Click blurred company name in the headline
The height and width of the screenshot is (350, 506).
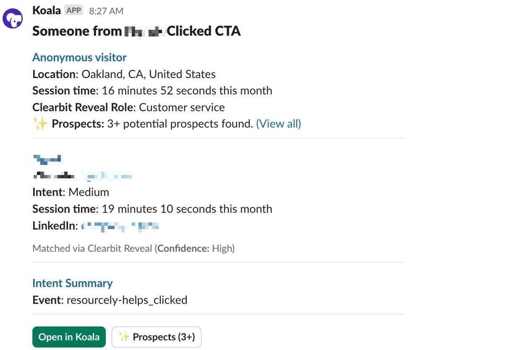click(144, 31)
